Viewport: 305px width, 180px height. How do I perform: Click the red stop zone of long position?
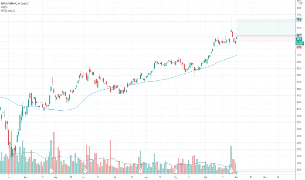[266, 38]
